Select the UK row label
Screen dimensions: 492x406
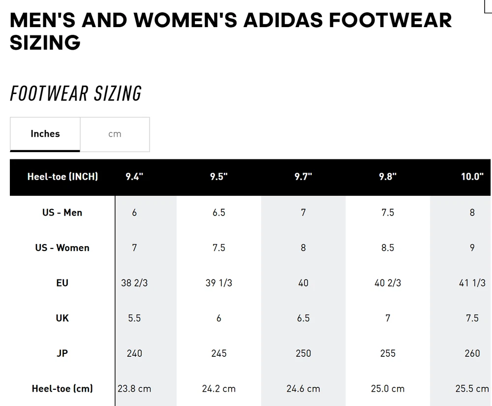click(62, 318)
